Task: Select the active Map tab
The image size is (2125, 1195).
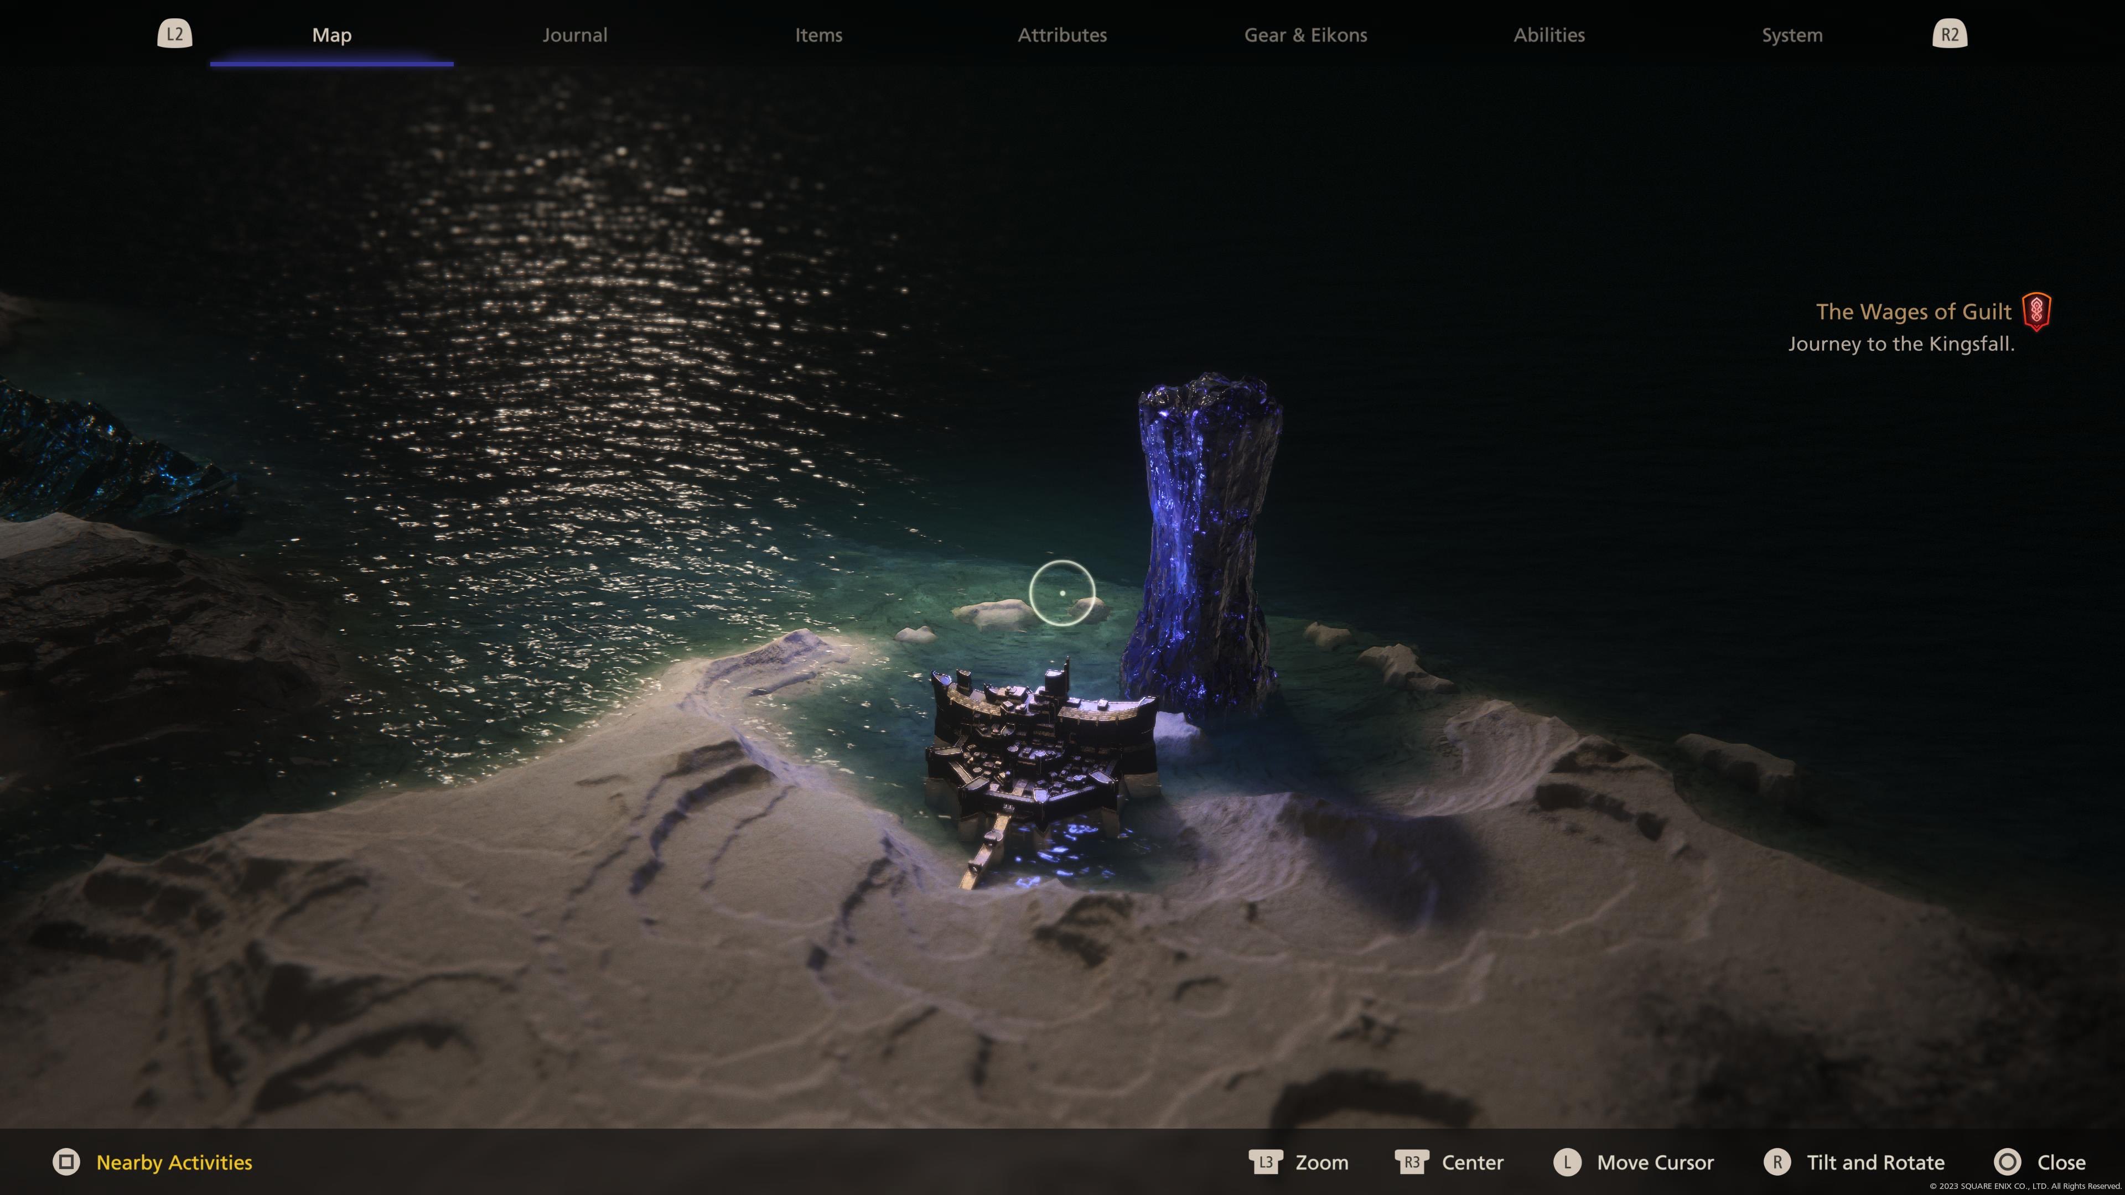Action: click(x=331, y=35)
